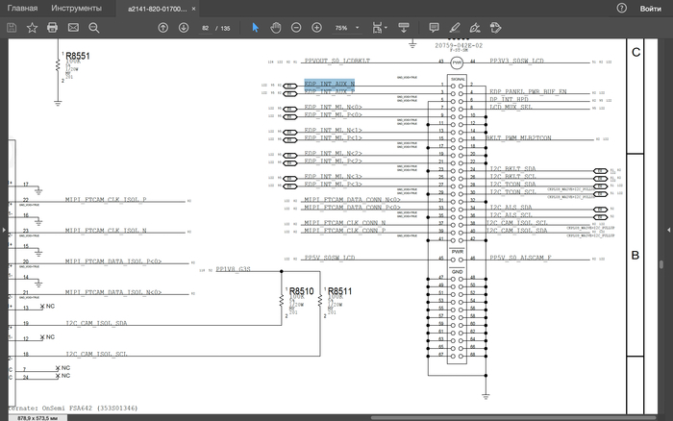Image resolution: width=673 pixels, height=421 pixels.
Task: Activate the hand pan tool
Action: tap(276, 27)
